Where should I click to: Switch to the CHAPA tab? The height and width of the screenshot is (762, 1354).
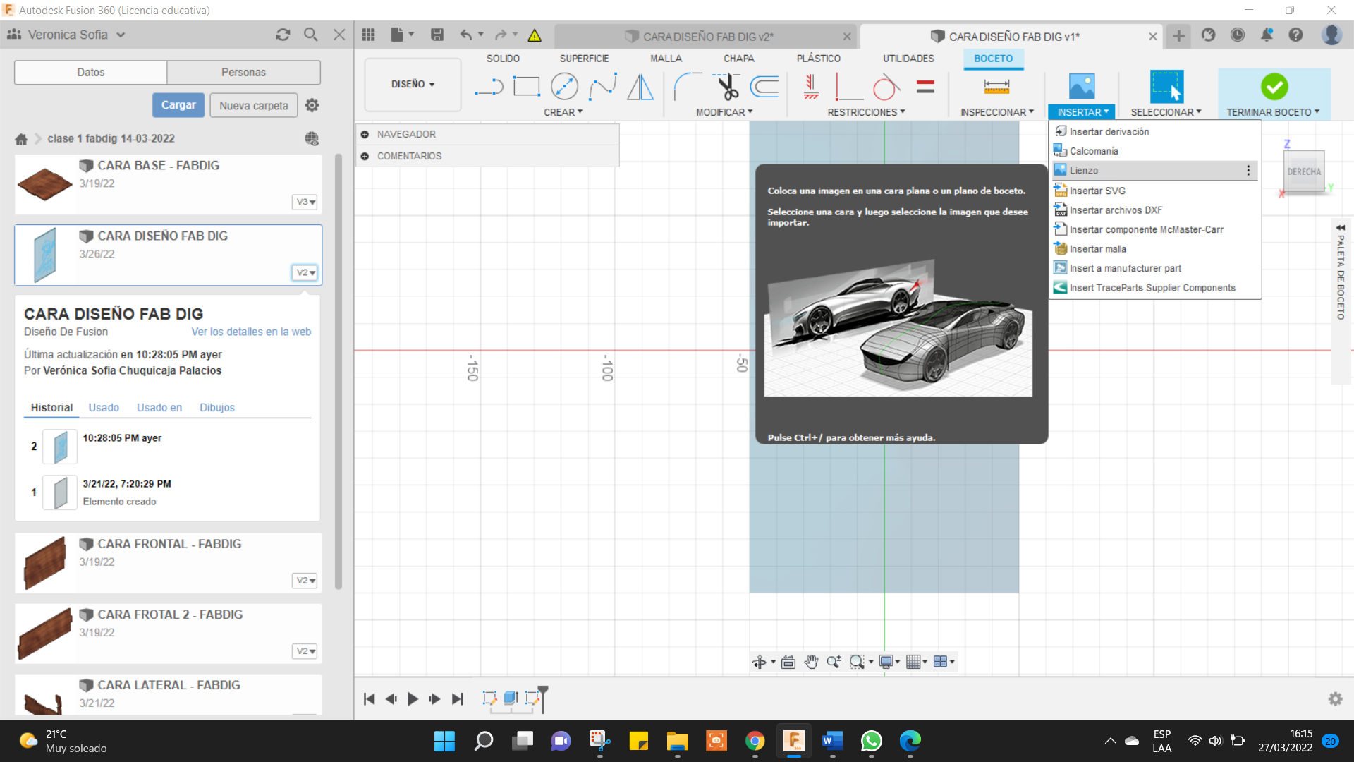click(738, 59)
